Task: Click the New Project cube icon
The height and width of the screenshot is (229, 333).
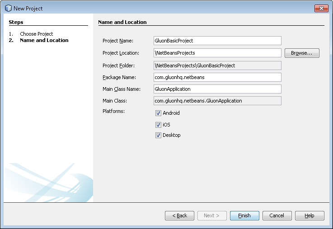Action: (x=8, y=8)
